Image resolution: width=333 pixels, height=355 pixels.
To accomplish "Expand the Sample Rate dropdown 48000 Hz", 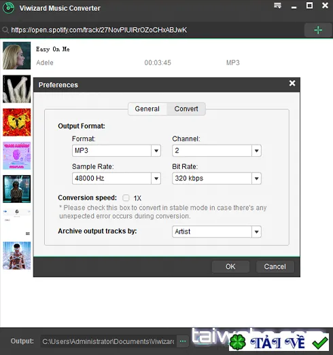I will (x=116, y=179).
